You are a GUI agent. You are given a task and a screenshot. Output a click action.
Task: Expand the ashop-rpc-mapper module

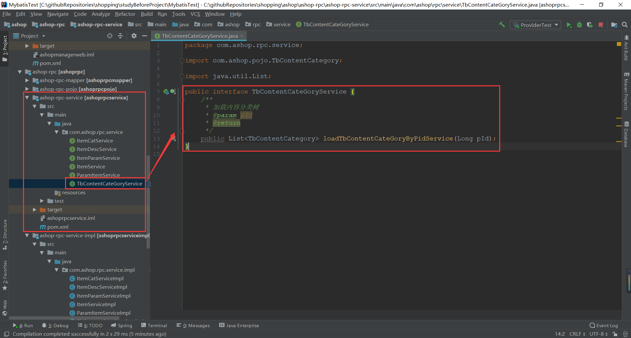pyautogui.click(x=27, y=80)
